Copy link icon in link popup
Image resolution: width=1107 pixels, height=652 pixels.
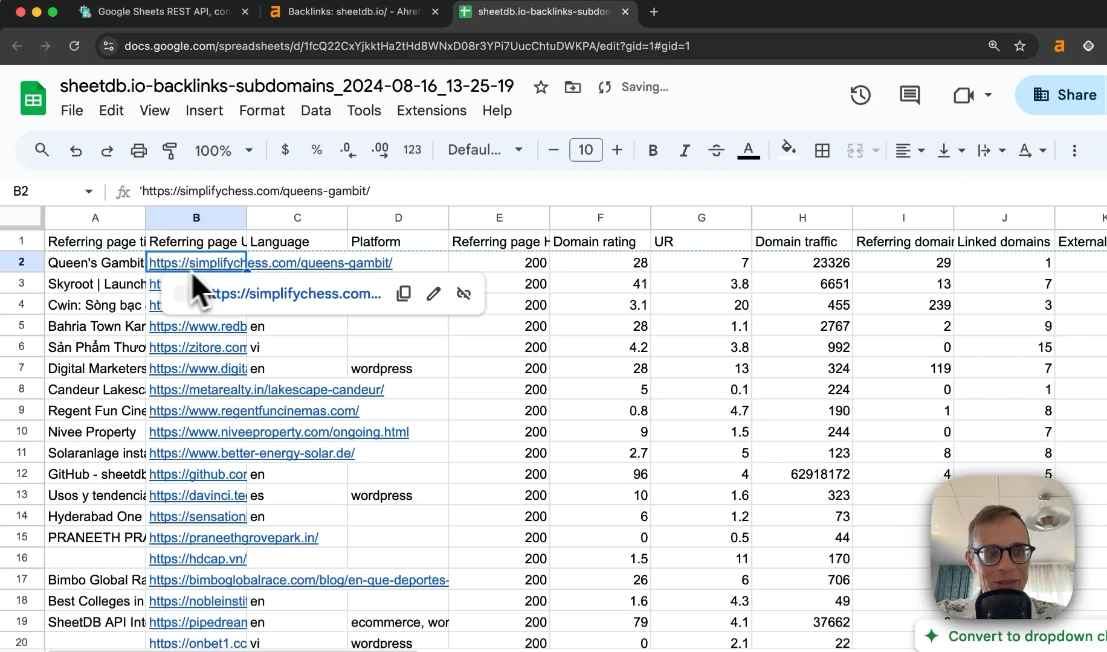(x=404, y=293)
